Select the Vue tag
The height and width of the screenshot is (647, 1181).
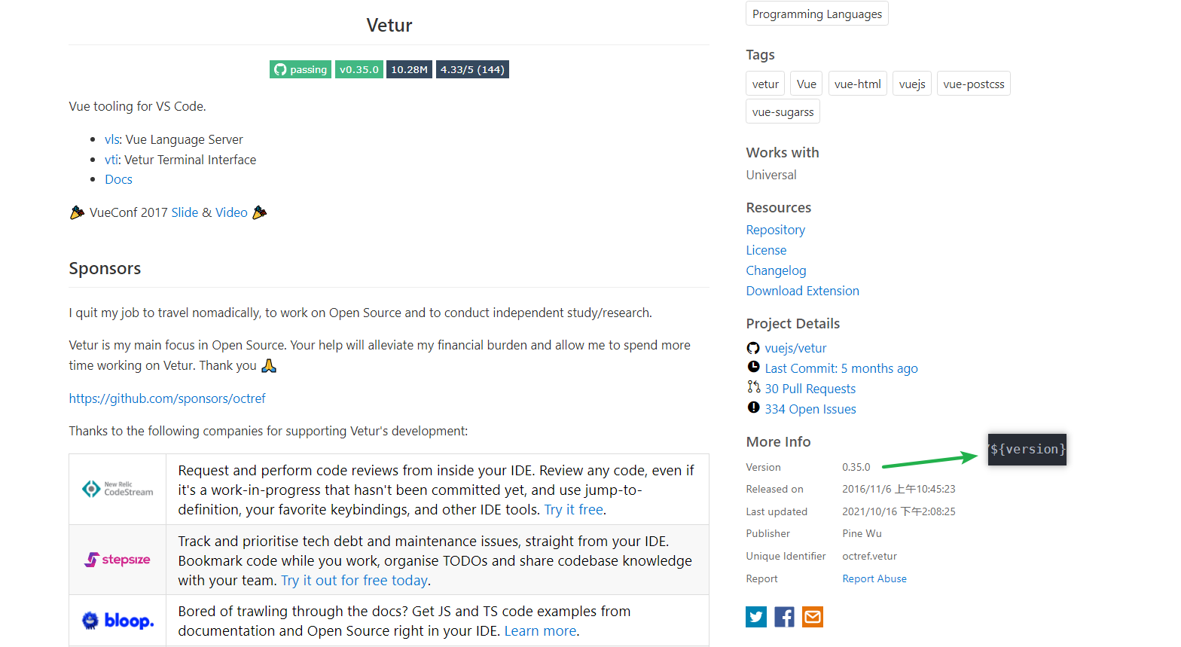807,84
